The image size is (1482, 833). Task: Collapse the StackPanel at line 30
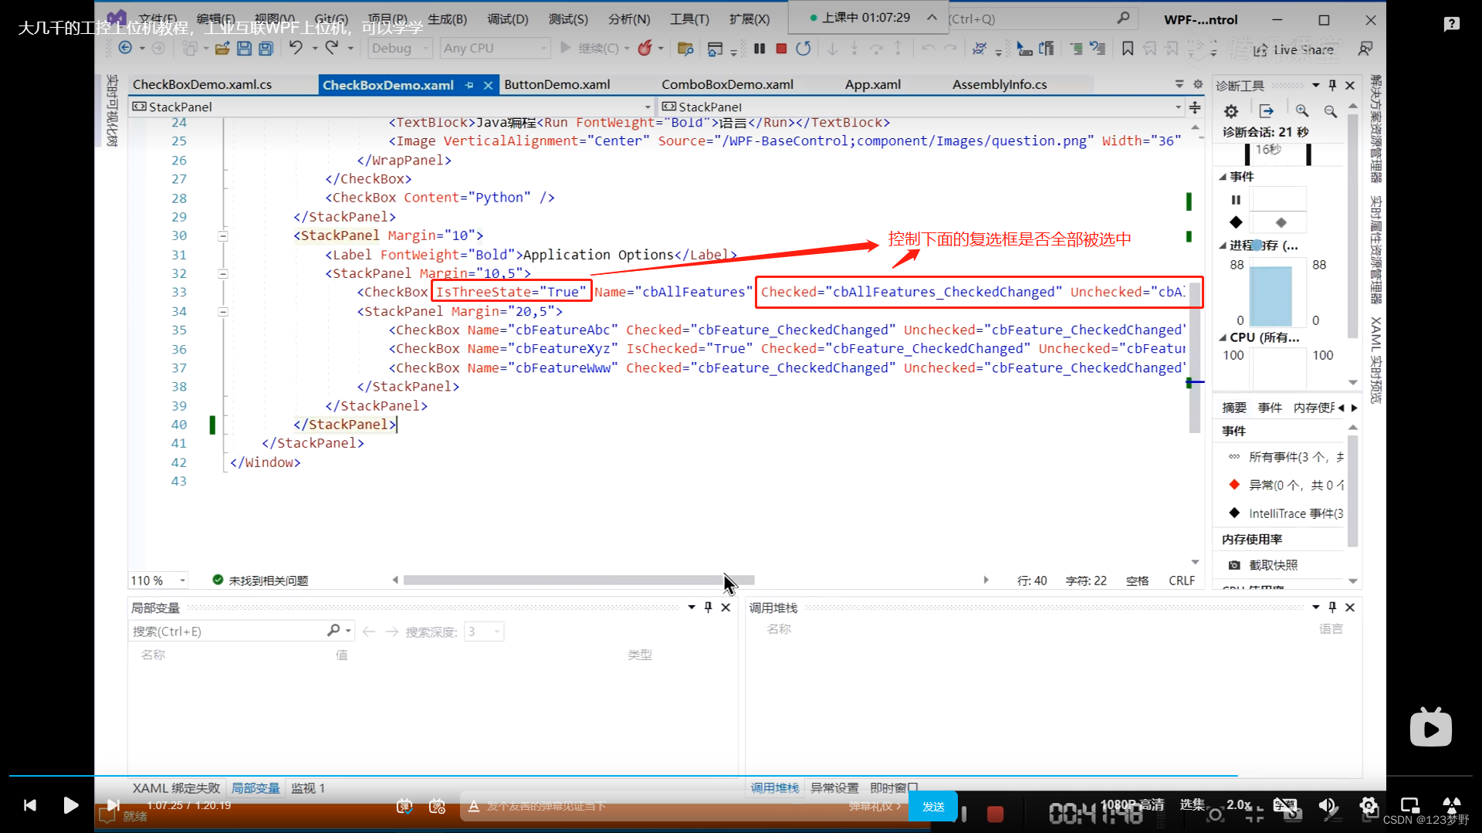click(x=223, y=236)
